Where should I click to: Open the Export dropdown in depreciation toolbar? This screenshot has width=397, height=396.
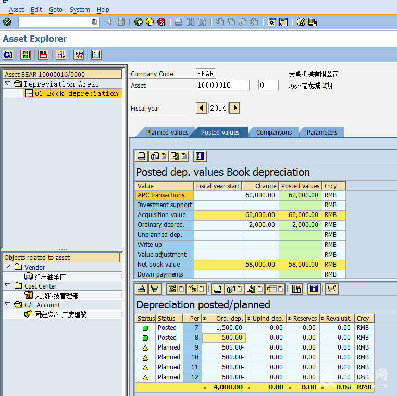click(x=260, y=289)
